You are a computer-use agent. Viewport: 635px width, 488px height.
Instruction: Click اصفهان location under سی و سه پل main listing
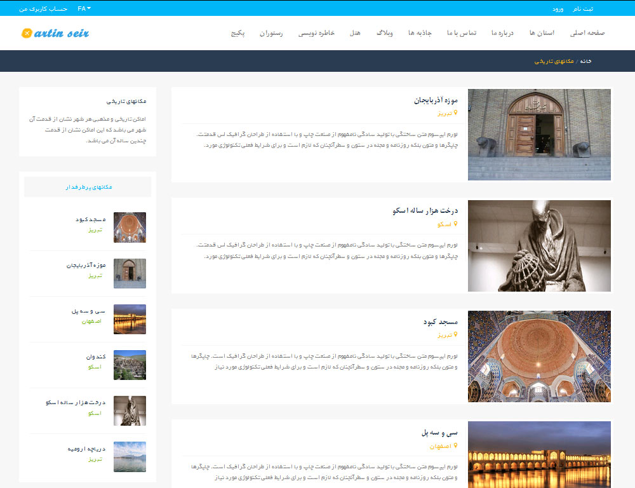441,446
